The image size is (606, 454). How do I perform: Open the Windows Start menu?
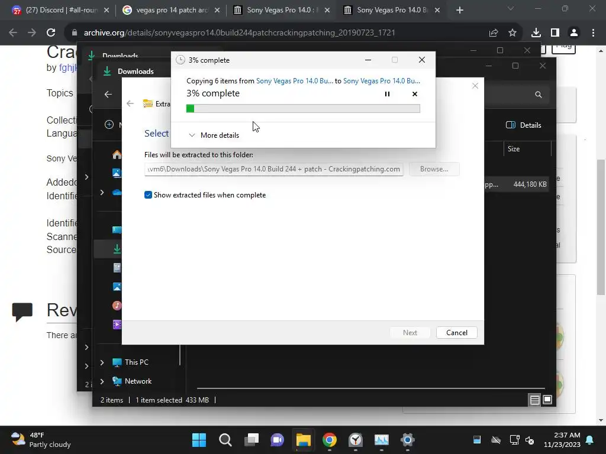pos(199,440)
